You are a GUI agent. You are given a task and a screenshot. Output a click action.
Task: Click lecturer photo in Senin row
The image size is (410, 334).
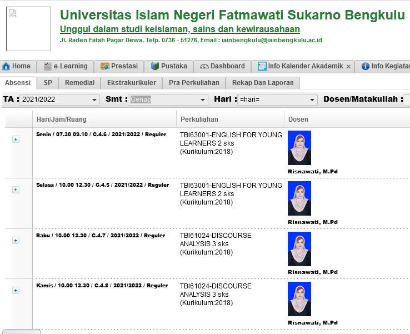click(x=299, y=148)
